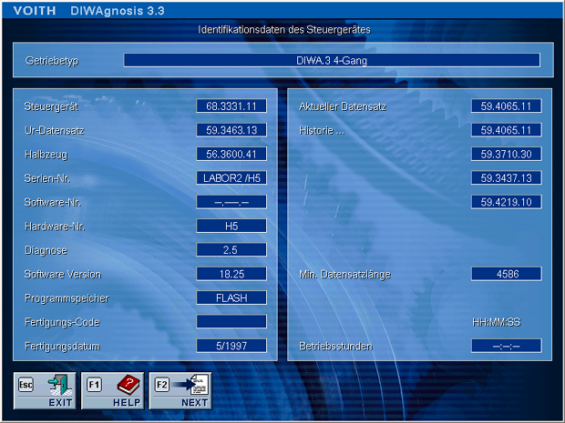Click the HH:MM:SS format text

497,322
